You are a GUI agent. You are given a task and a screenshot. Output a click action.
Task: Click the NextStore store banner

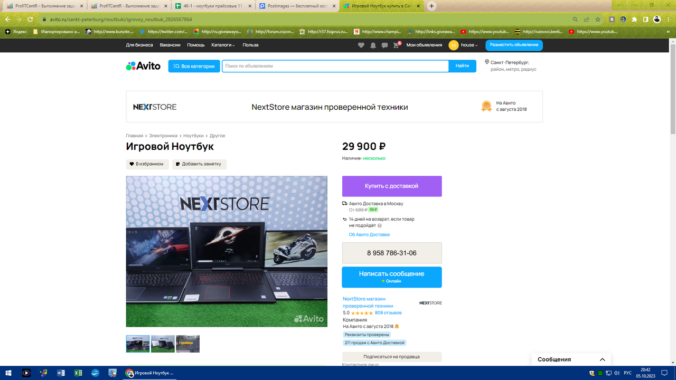tap(334, 107)
